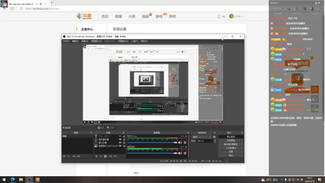325x183 pixels.
Task: Enable 工作室模式 in OBS Controls
Action: point(231,148)
